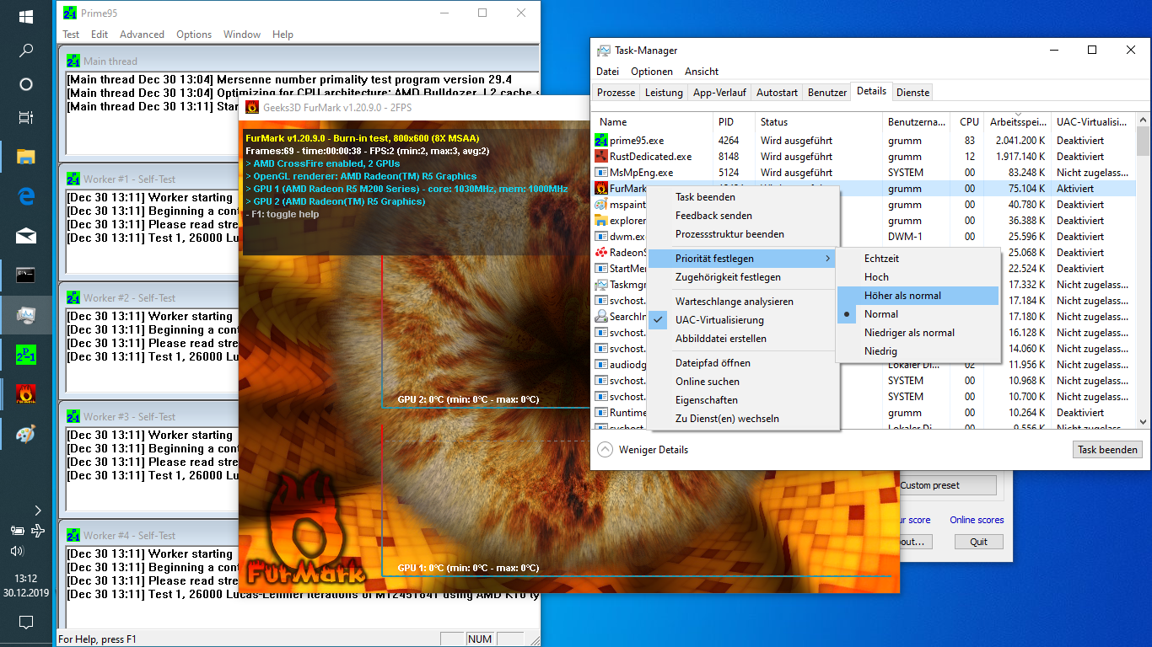Open Prime95 Options menu
1152x647 pixels.
[194, 35]
